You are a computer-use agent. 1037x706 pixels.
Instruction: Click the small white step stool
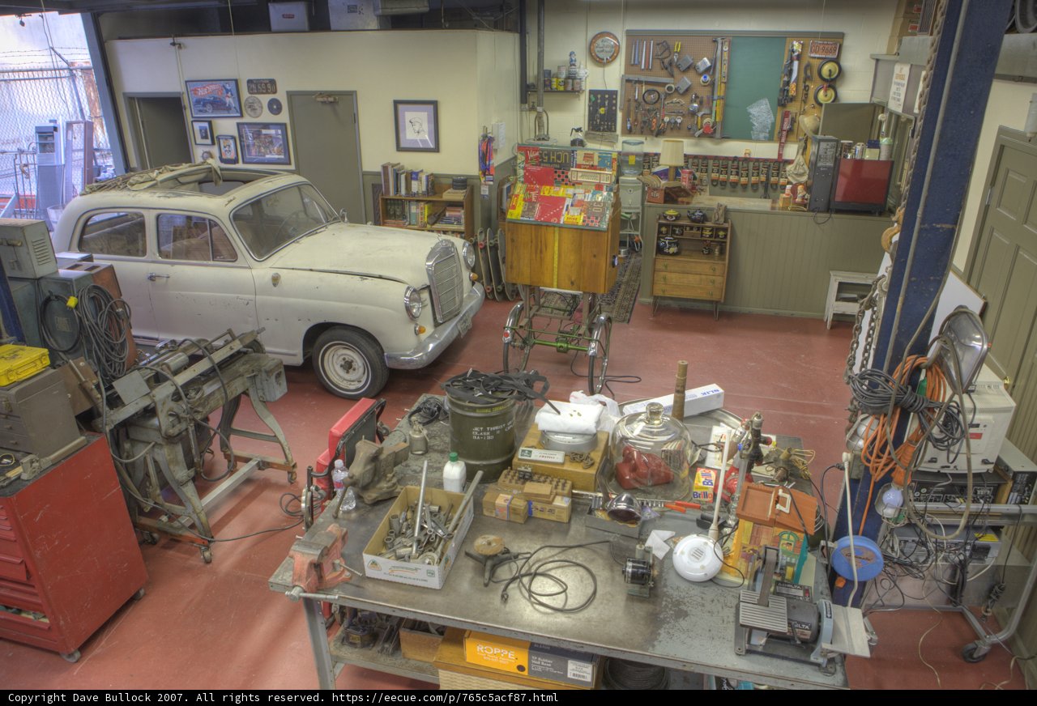[x=848, y=298]
